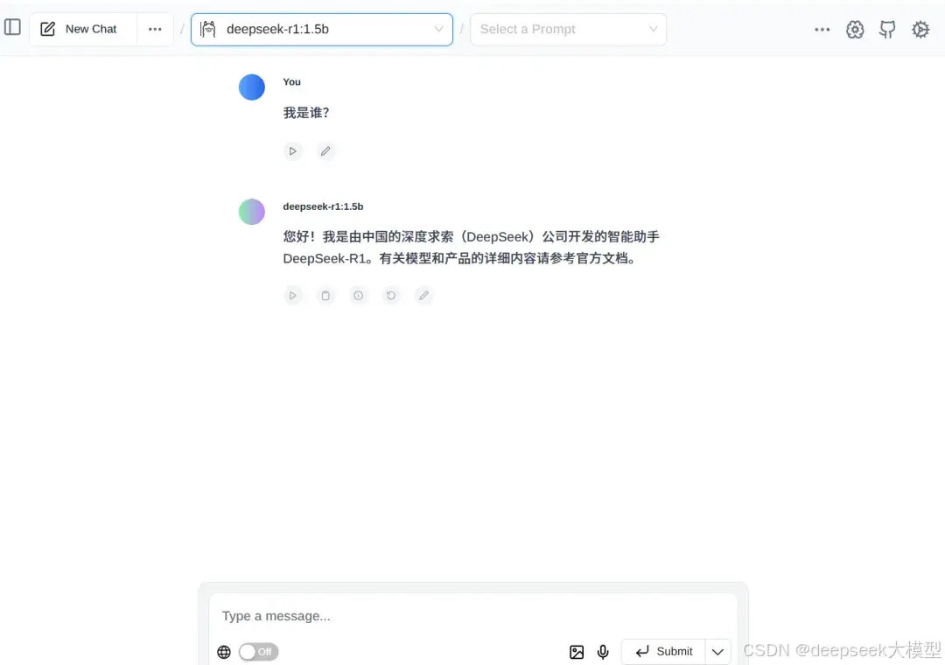The image size is (945, 665).
Task: Upload an image with the picture icon
Action: (577, 652)
